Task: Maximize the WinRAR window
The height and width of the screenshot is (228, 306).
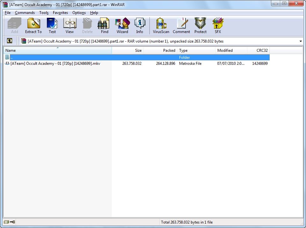Action: (x=284, y=3)
